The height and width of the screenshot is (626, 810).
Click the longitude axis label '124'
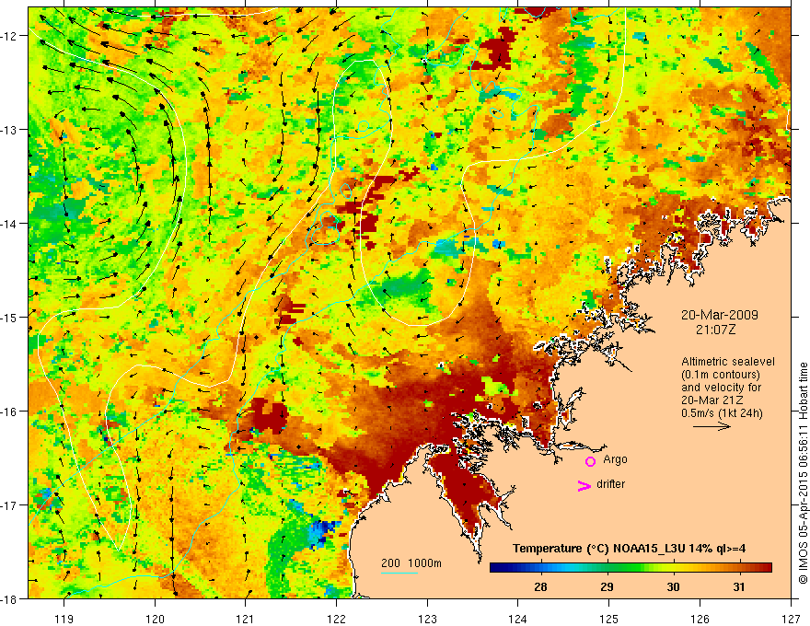coord(517,619)
